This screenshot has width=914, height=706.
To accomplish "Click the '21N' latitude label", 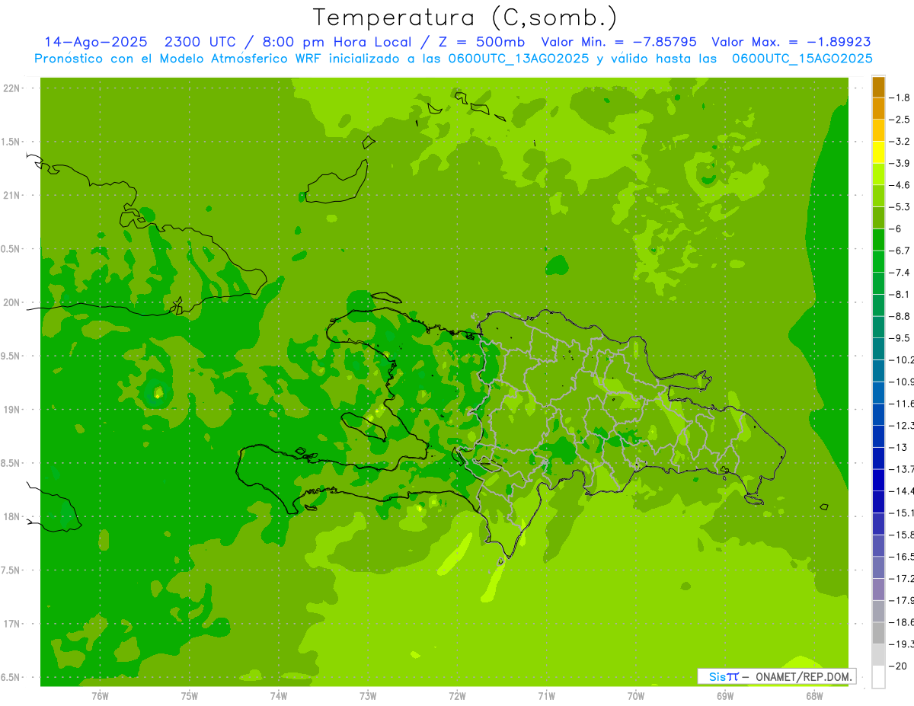I will click(13, 196).
